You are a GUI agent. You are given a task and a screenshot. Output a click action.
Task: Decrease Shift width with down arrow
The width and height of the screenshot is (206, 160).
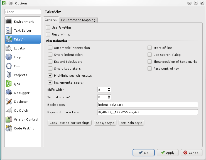(109, 91)
